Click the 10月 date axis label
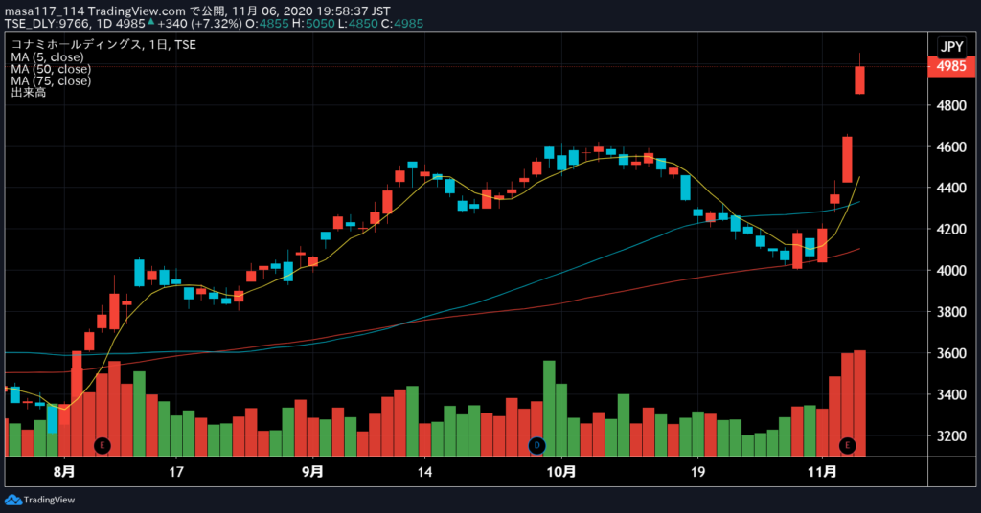This screenshot has height=513, width=981. pyautogui.click(x=560, y=471)
